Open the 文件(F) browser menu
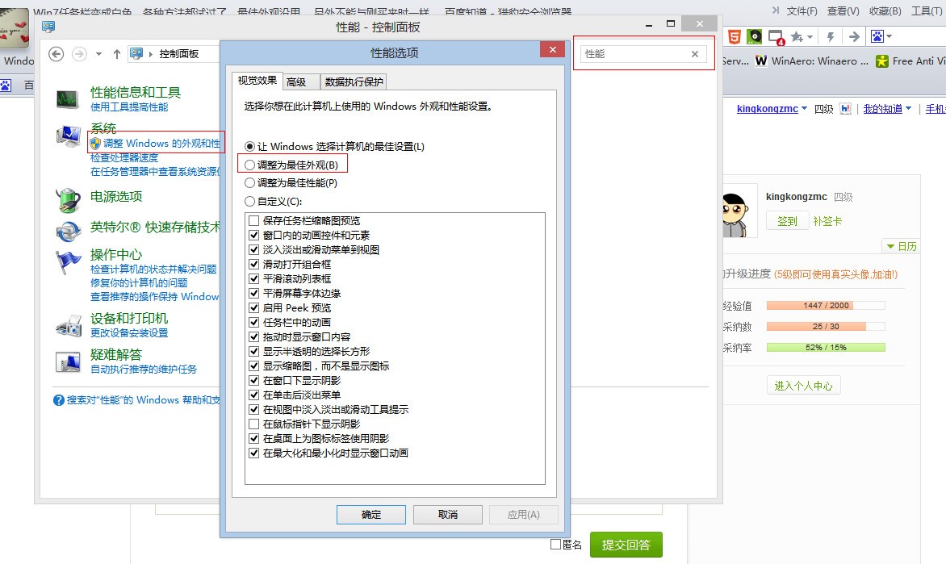The width and height of the screenshot is (946, 564). tap(802, 10)
